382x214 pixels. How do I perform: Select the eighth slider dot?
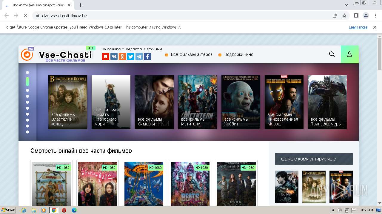point(27,120)
